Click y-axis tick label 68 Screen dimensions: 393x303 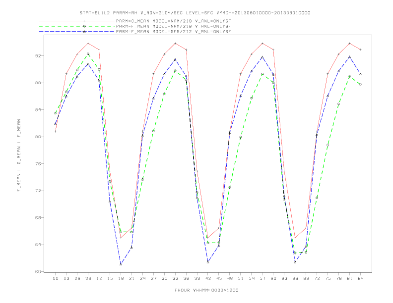click(38, 218)
